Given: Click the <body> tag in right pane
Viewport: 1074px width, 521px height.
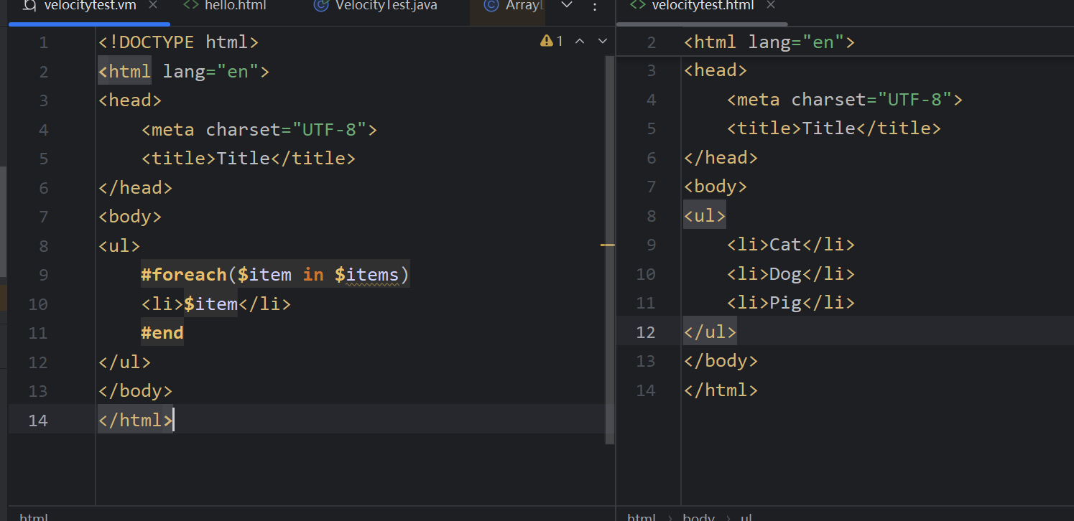Looking at the screenshot, I should pyautogui.click(x=716, y=187).
